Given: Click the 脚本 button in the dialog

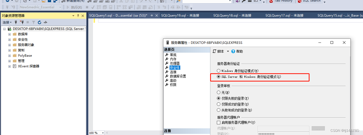Looking at the screenshot, I should tap(218, 51).
